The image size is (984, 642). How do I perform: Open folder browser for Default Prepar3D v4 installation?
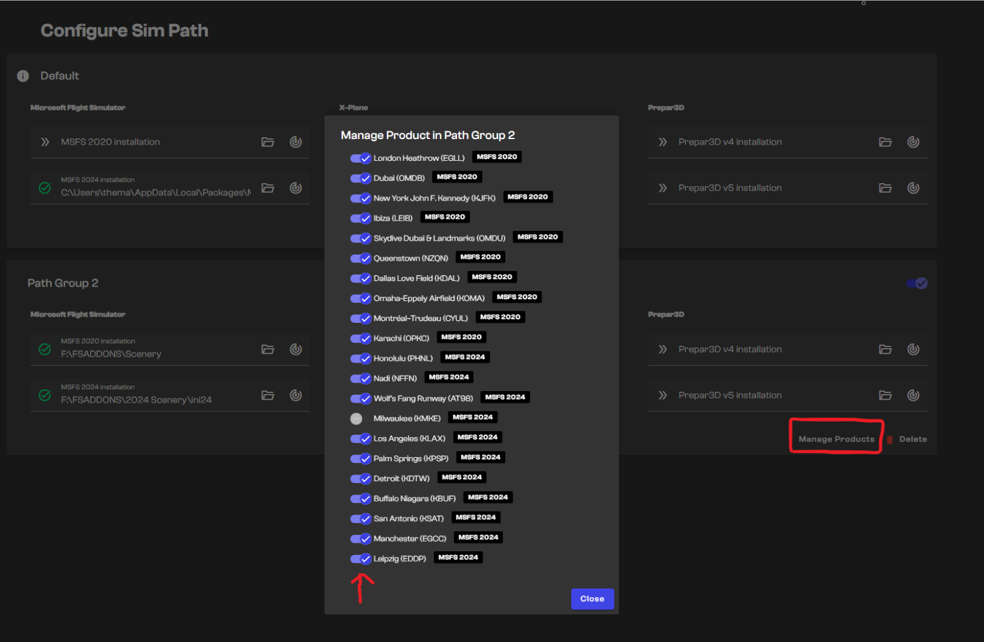tap(885, 142)
